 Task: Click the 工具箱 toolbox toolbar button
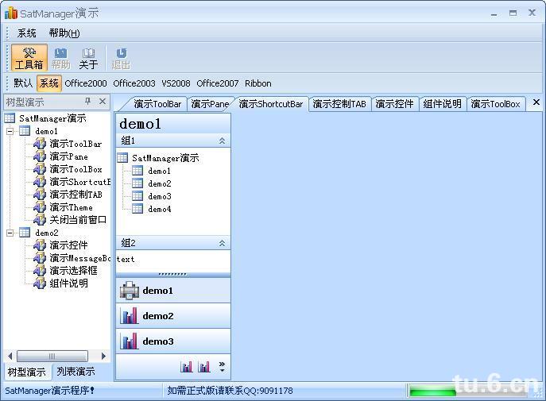[29, 58]
